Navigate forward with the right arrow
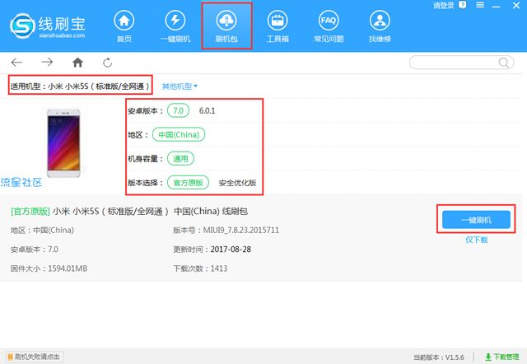The image size is (527, 364). [x=47, y=62]
